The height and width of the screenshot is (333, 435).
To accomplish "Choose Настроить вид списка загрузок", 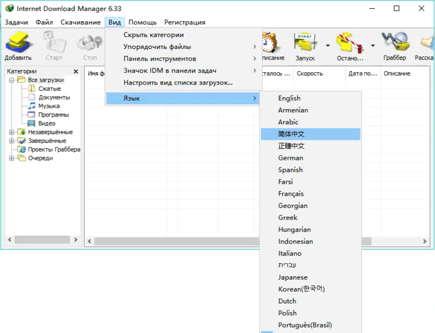I will [x=183, y=83].
